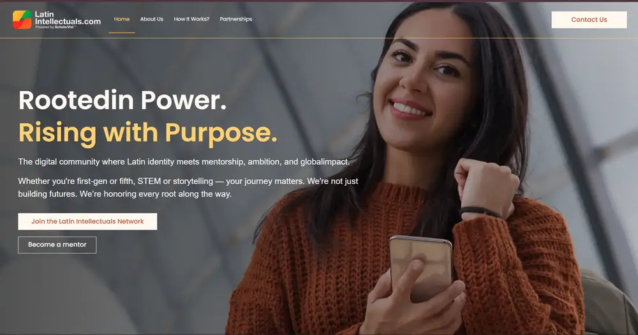Click the Rising with Purpose headline

[148, 133]
